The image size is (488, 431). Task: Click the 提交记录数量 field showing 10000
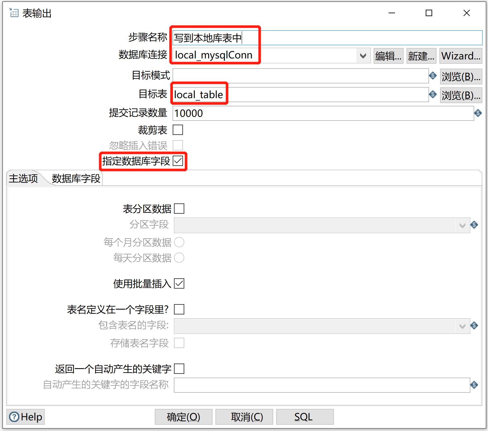pos(323,113)
